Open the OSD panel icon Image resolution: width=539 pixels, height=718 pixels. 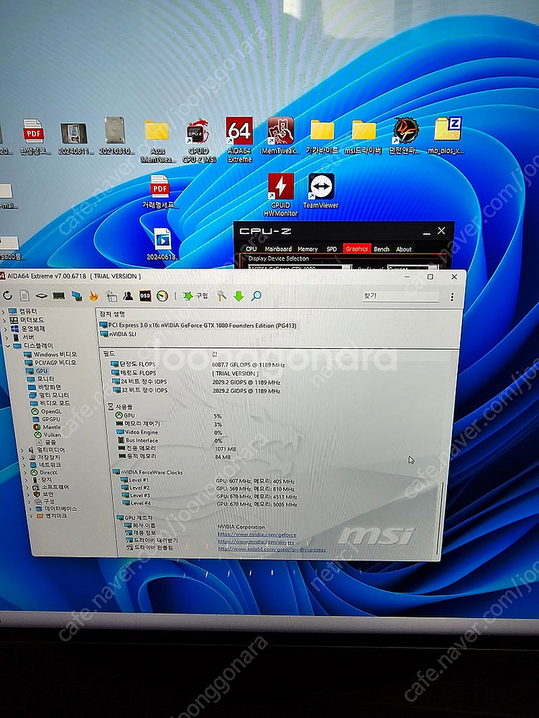click(145, 296)
